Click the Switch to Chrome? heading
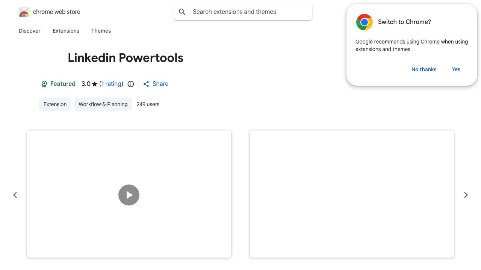481x270 pixels. pyautogui.click(x=404, y=22)
